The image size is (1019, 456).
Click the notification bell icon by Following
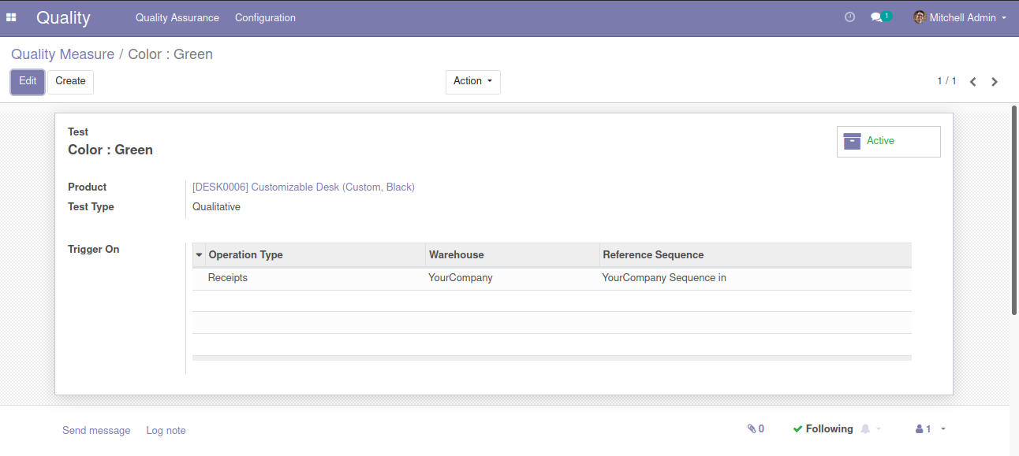(866, 429)
